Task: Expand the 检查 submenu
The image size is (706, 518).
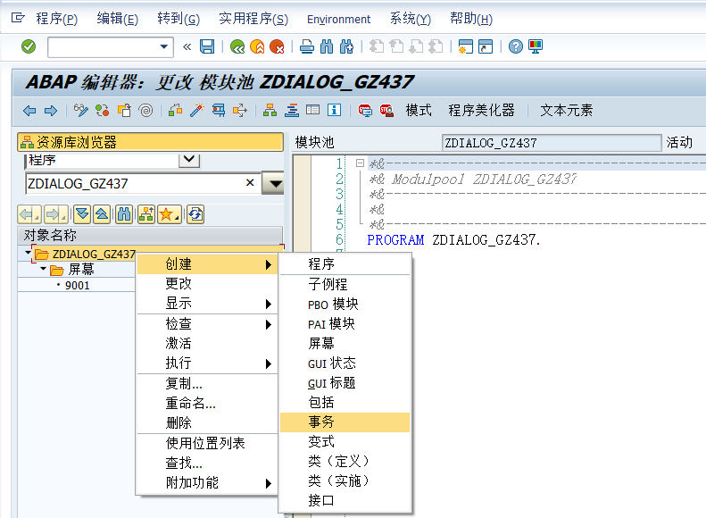Action: (x=207, y=324)
